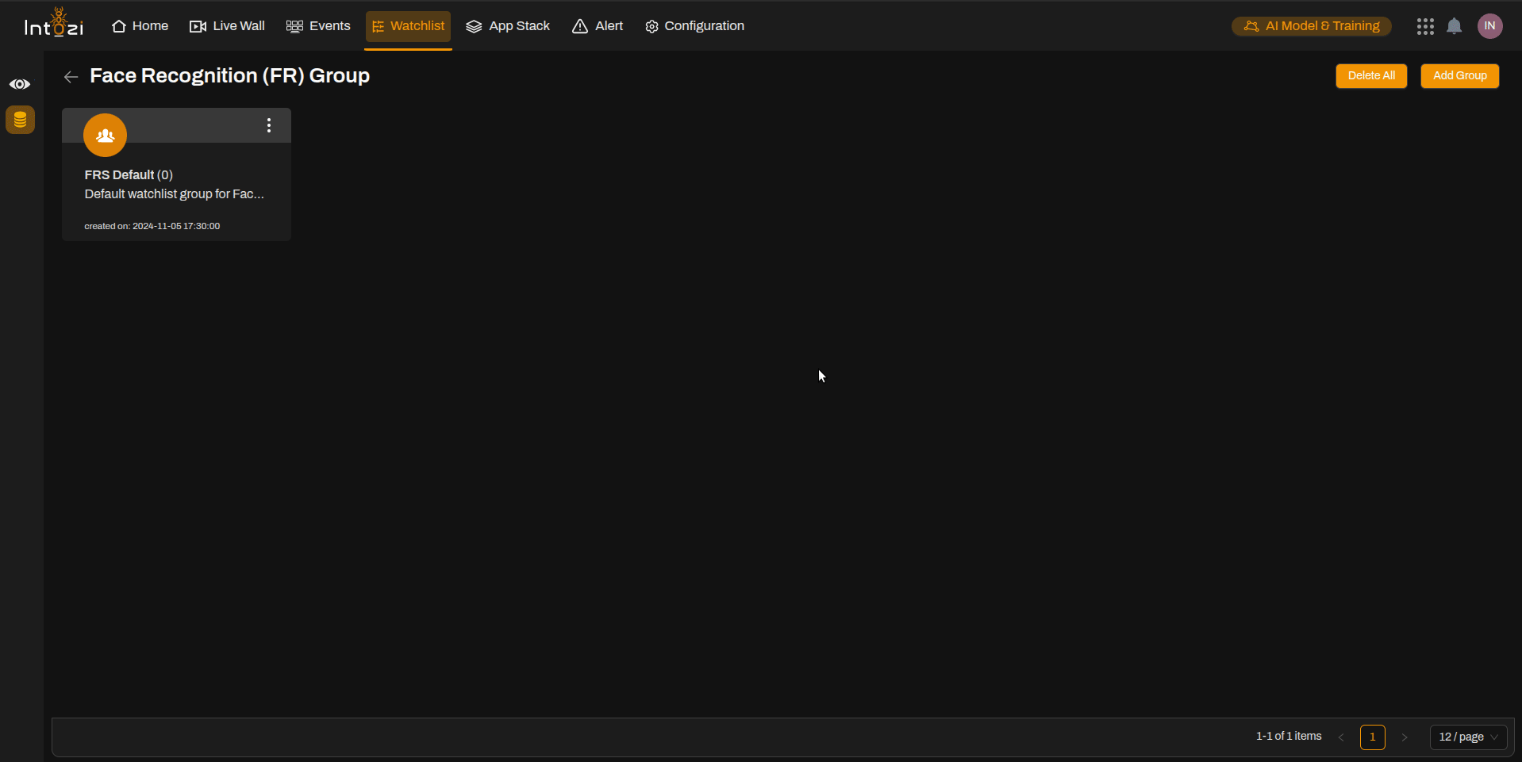Select the Live Wall camera icon
This screenshot has width=1522, height=762.
(x=197, y=25)
